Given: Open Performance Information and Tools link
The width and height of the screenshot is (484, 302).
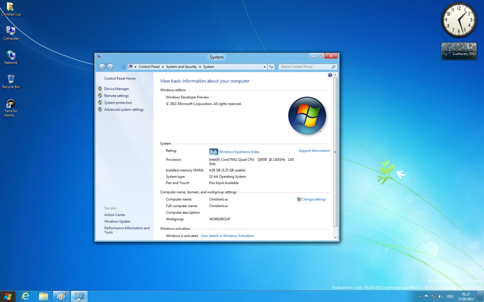Looking at the screenshot, I should [x=127, y=230].
